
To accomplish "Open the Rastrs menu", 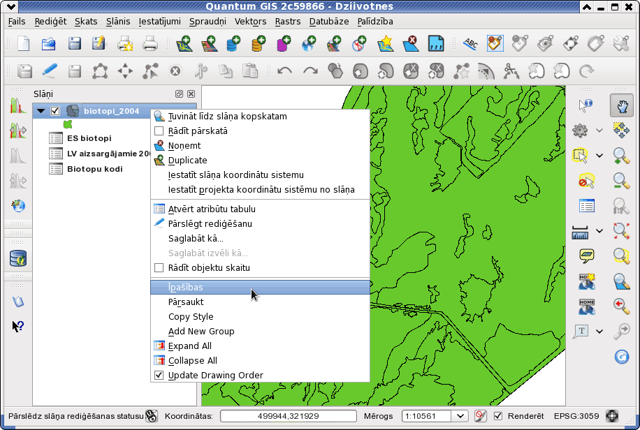I will pos(288,21).
